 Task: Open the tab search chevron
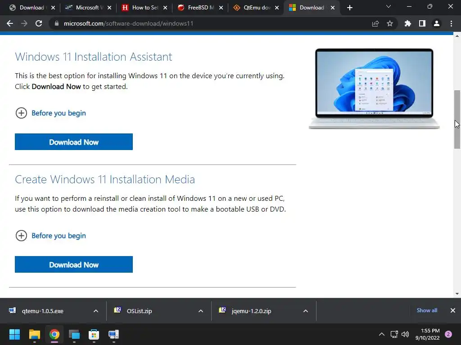389,6
